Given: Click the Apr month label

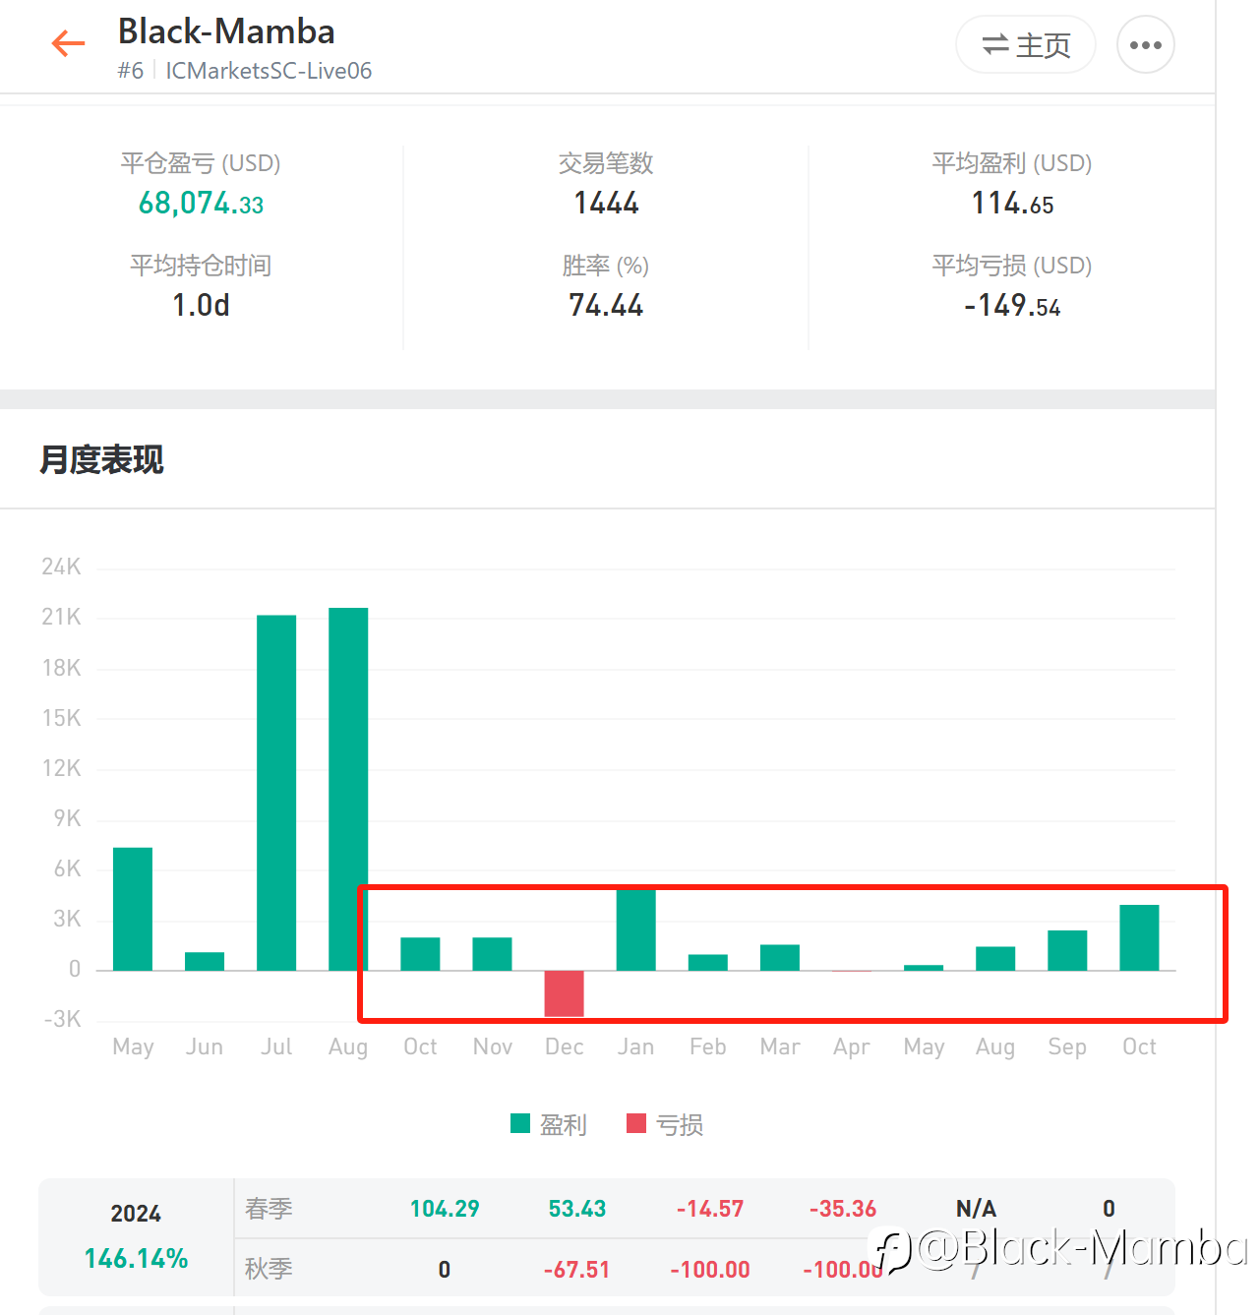Looking at the screenshot, I should (852, 1047).
